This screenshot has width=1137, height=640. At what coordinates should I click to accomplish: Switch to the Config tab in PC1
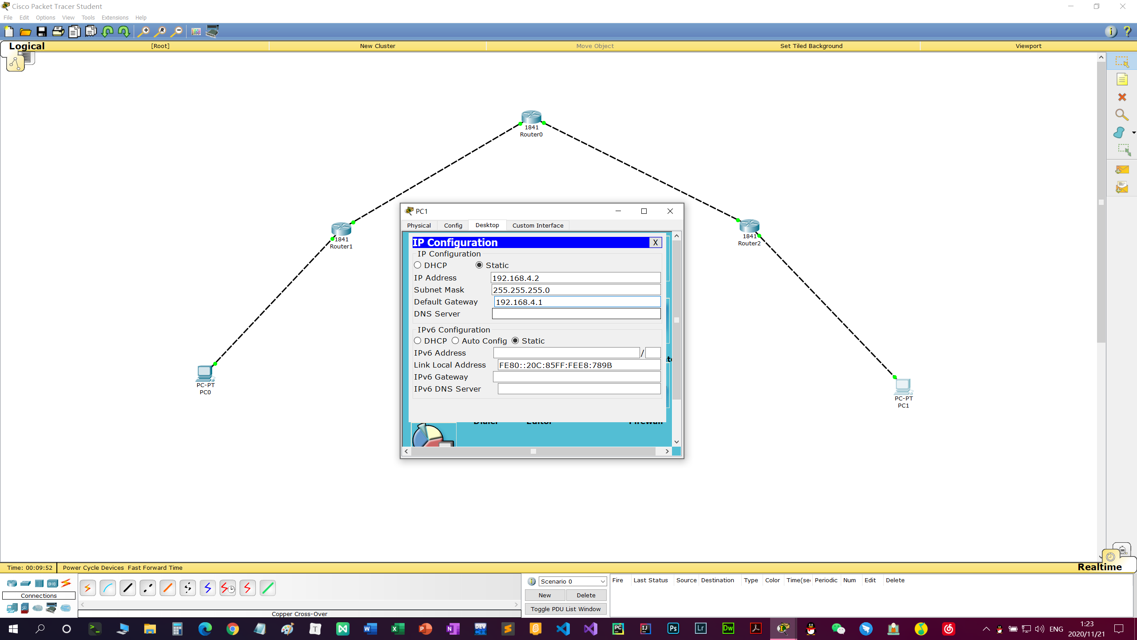(x=453, y=225)
